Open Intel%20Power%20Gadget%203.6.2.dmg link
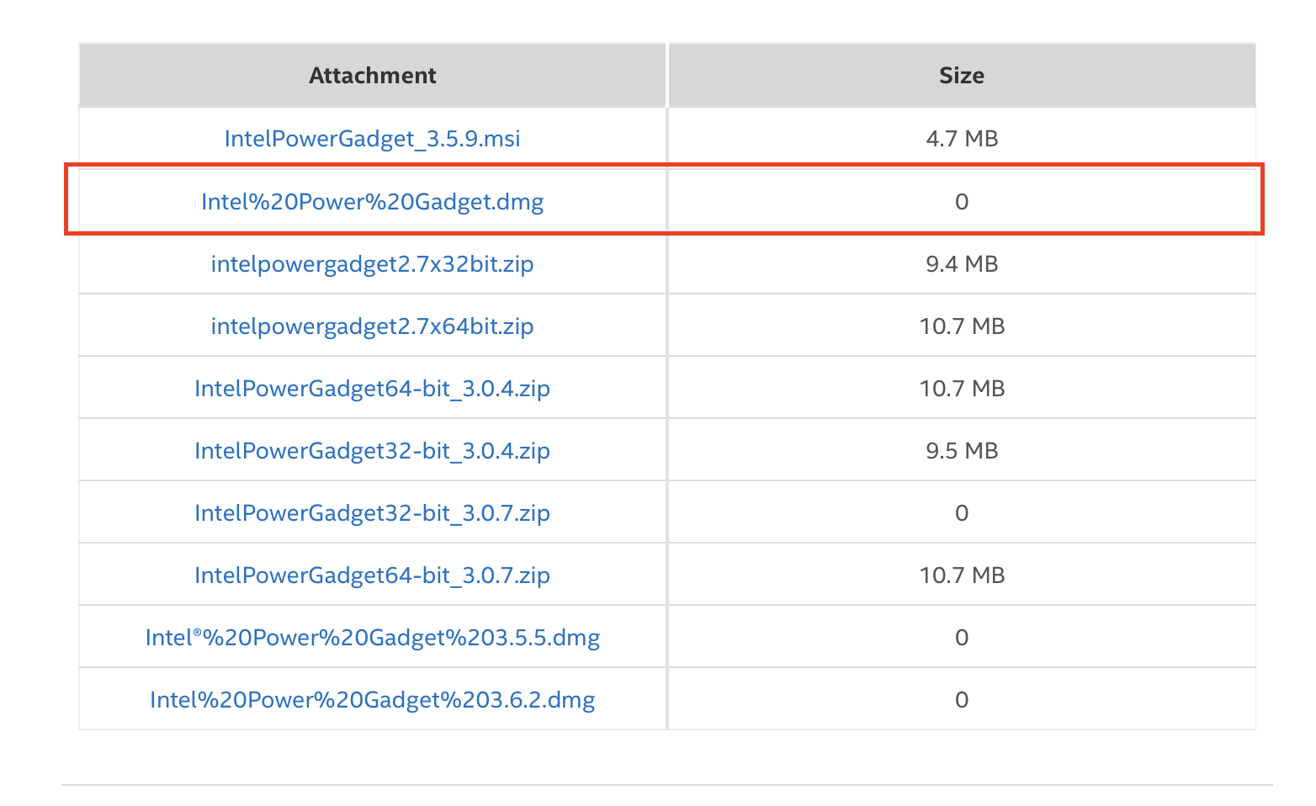This screenshot has width=1316, height=806. click(372, 700)
